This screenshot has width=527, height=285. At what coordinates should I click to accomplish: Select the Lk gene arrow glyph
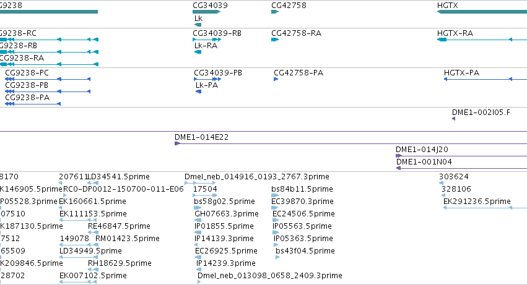(x=198, y=25)
